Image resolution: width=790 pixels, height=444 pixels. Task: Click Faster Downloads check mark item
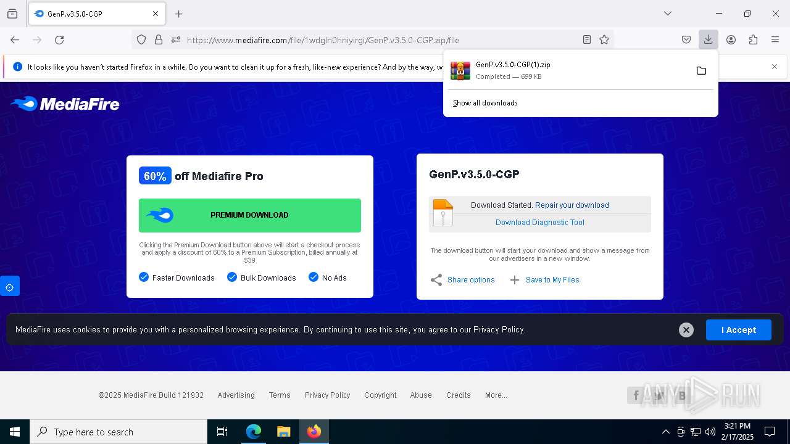tap(177, 277)
